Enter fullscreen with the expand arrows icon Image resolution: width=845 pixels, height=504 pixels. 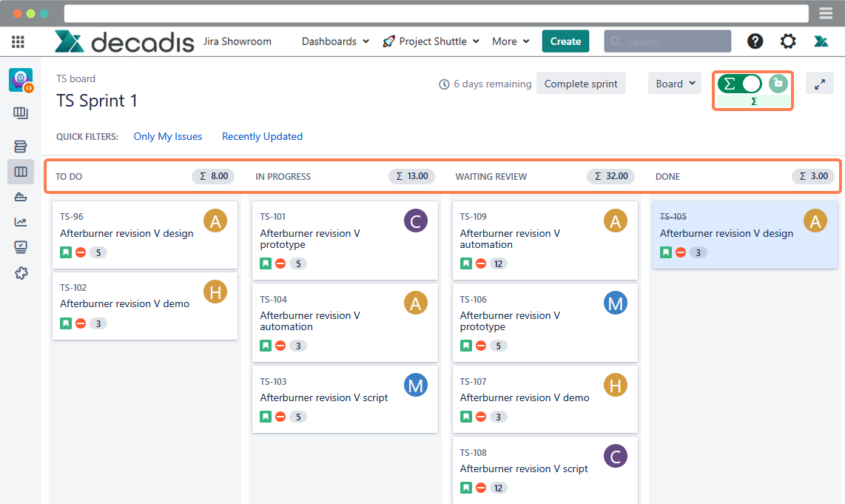pos(819,84)
